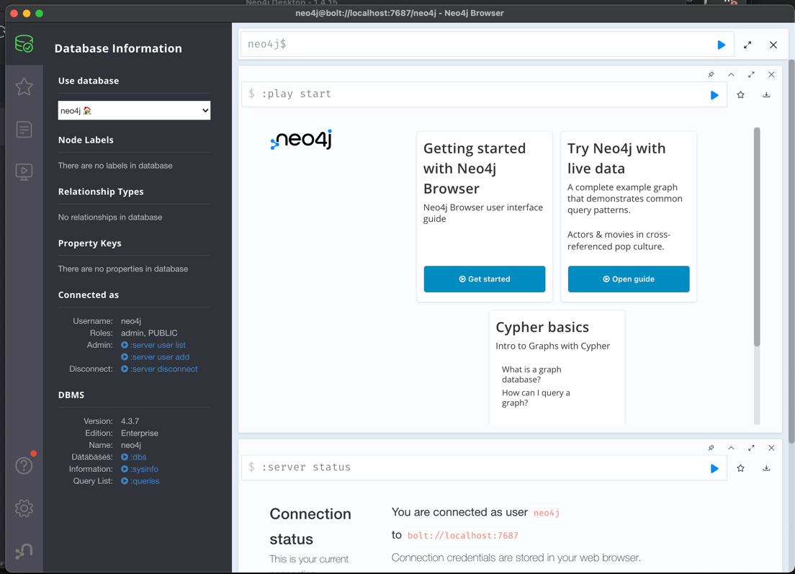This screenshot has width=795, height=574.
Task: Pin the :server status frame
Action: 711,448
